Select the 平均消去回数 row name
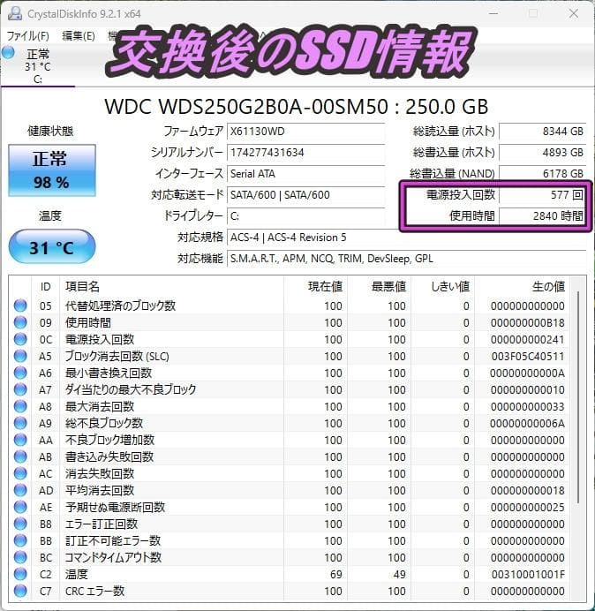The width and height of the screenshot is (595, 611). 100,490
